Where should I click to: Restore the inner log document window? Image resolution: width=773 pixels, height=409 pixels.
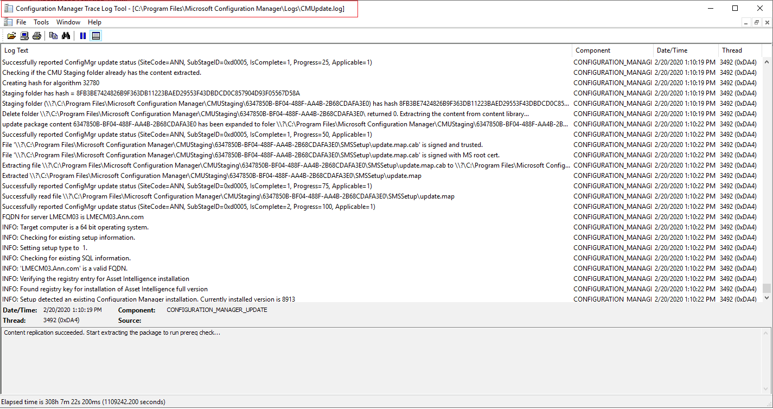757,22
